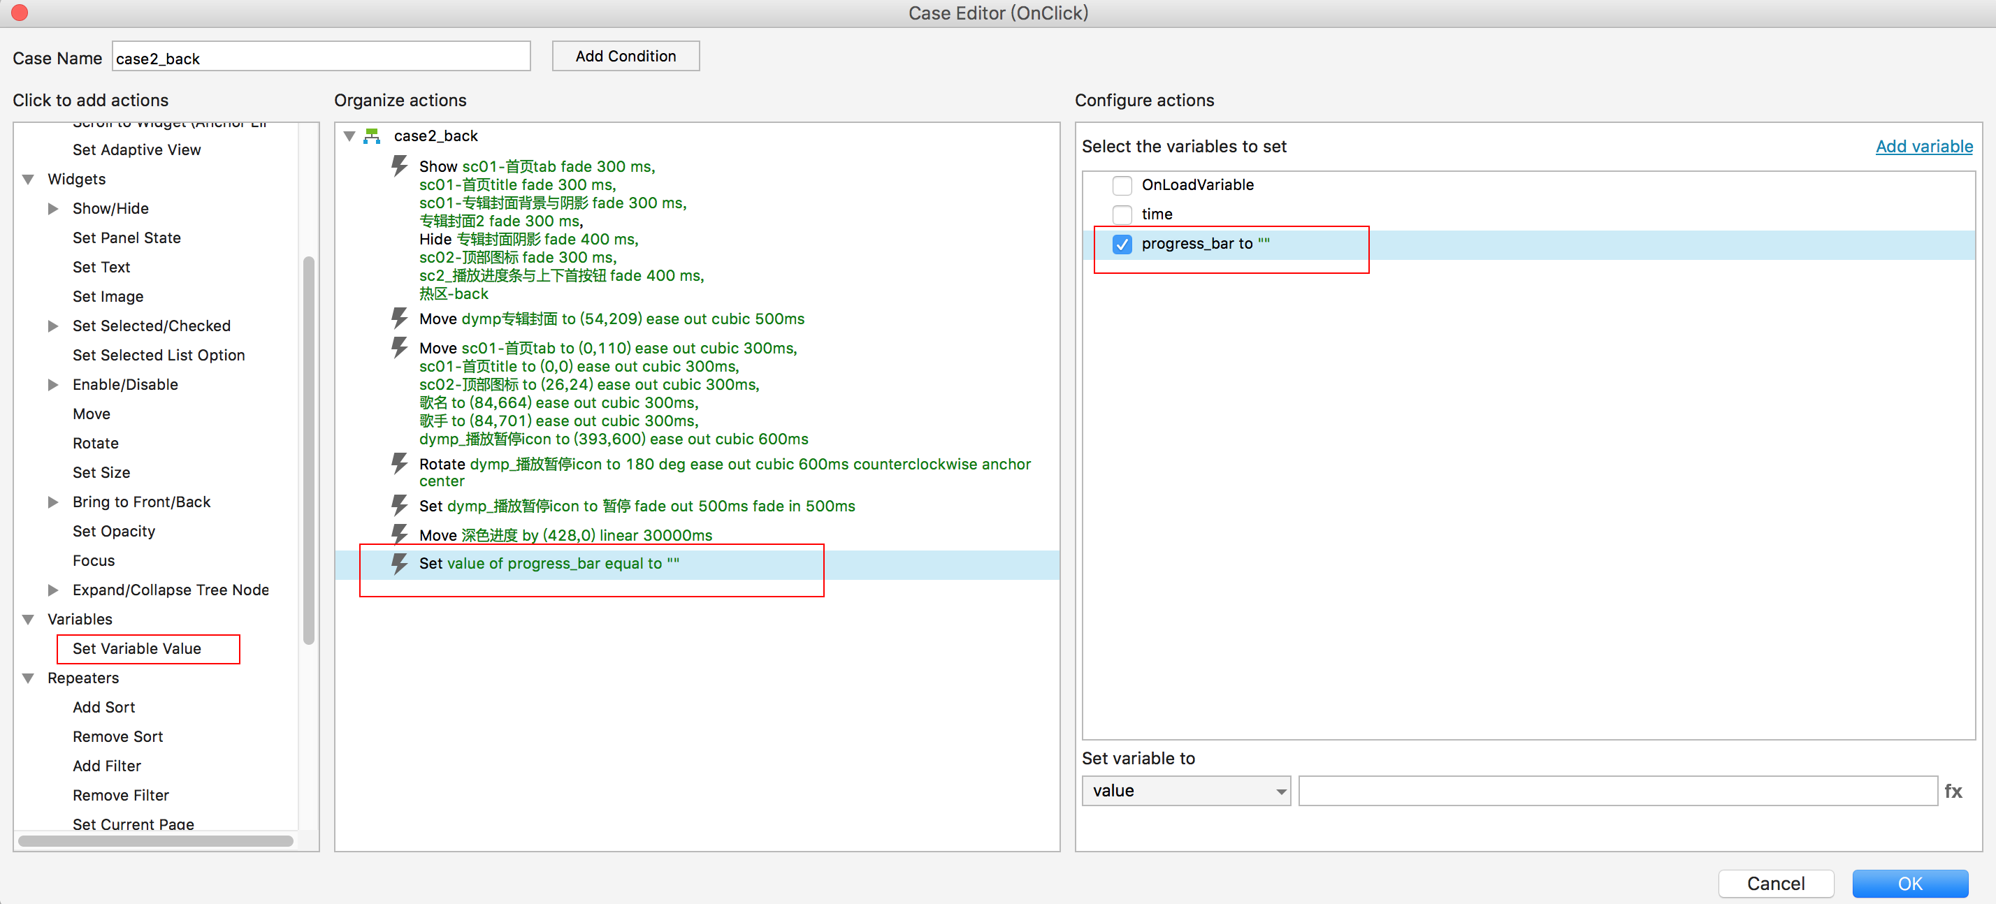Check the OnLoadVariable checkbox
The image size is (1996, 904).
tap(1121, 185)
